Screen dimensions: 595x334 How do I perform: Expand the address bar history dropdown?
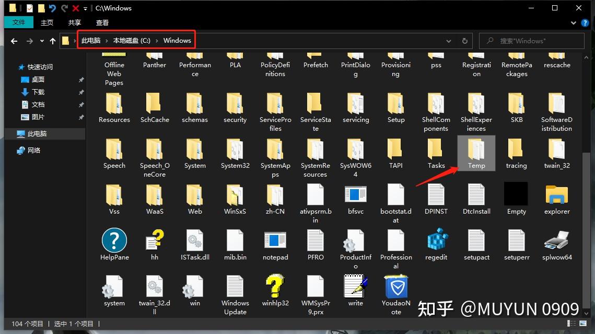449,41
